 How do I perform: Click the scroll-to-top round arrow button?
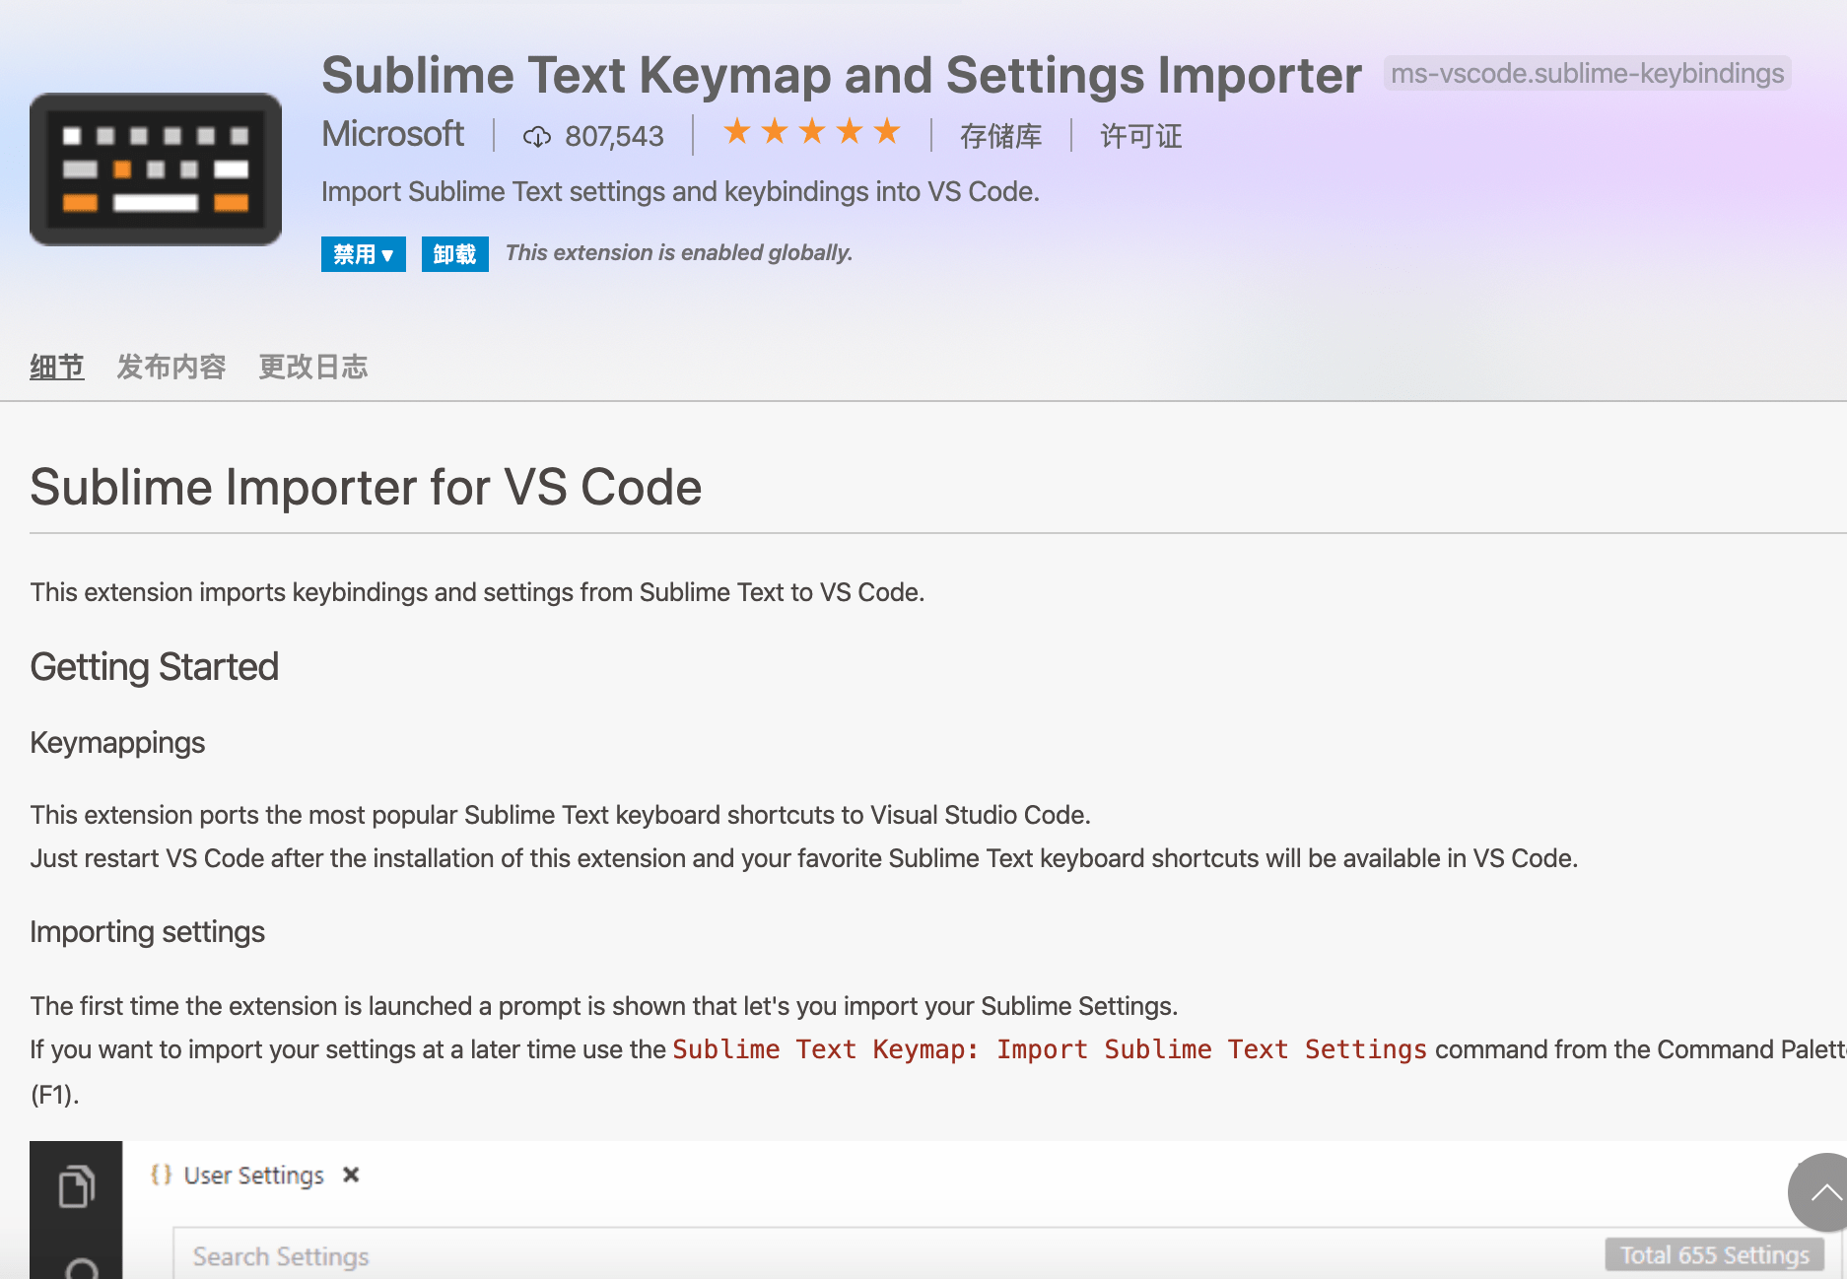coord(1819,1192)
